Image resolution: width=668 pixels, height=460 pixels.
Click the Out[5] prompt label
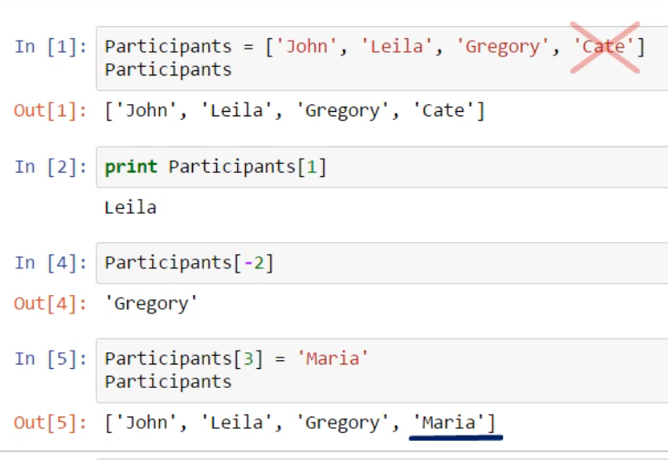point(50,424)
